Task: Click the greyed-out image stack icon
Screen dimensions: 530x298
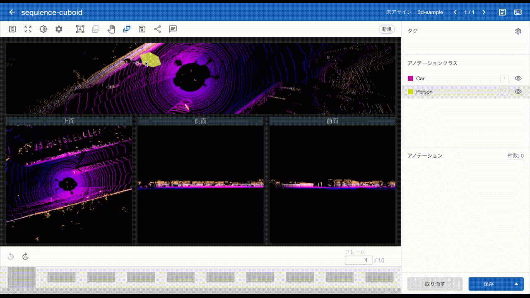Action: point(96,29)
